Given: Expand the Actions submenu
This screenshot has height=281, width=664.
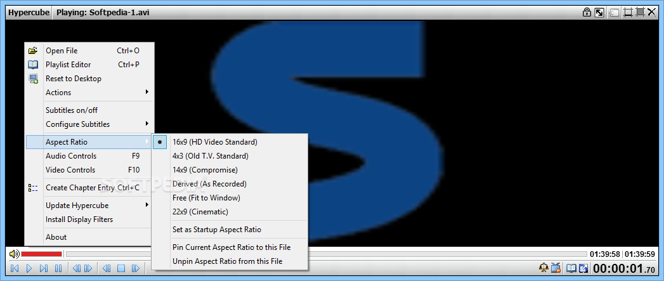Looking at the screenshot, I should [x=89, y=93].
